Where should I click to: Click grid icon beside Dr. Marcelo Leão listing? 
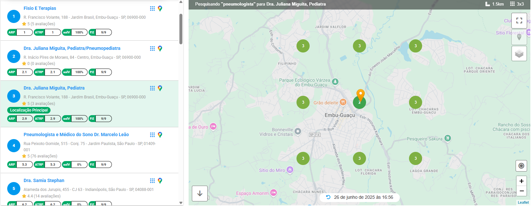coord(152,135)
